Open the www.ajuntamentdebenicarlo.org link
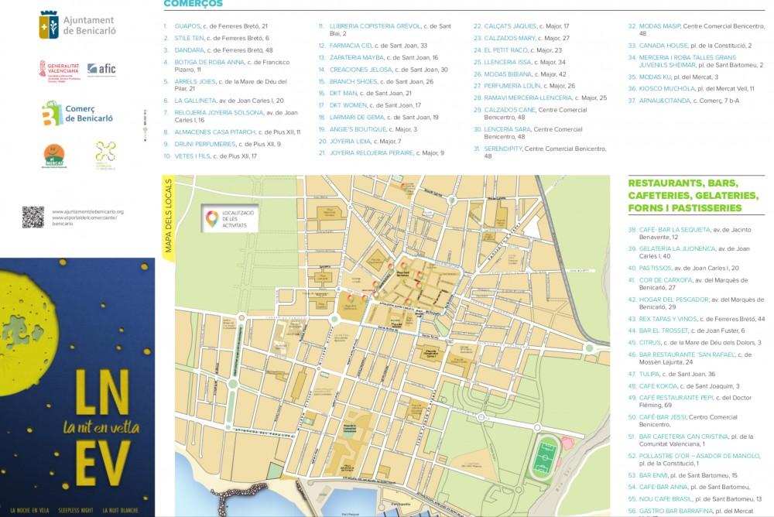 point(87,211)
